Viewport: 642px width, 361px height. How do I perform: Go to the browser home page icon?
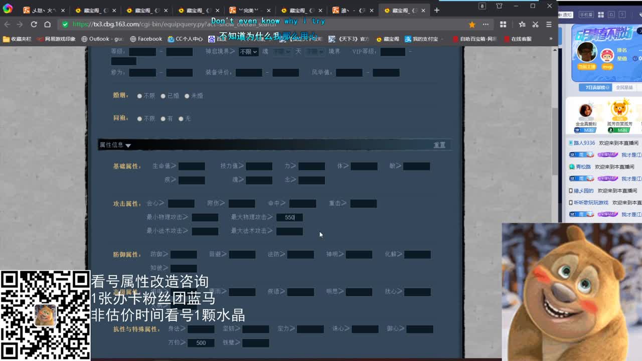(x=47, y=24)
